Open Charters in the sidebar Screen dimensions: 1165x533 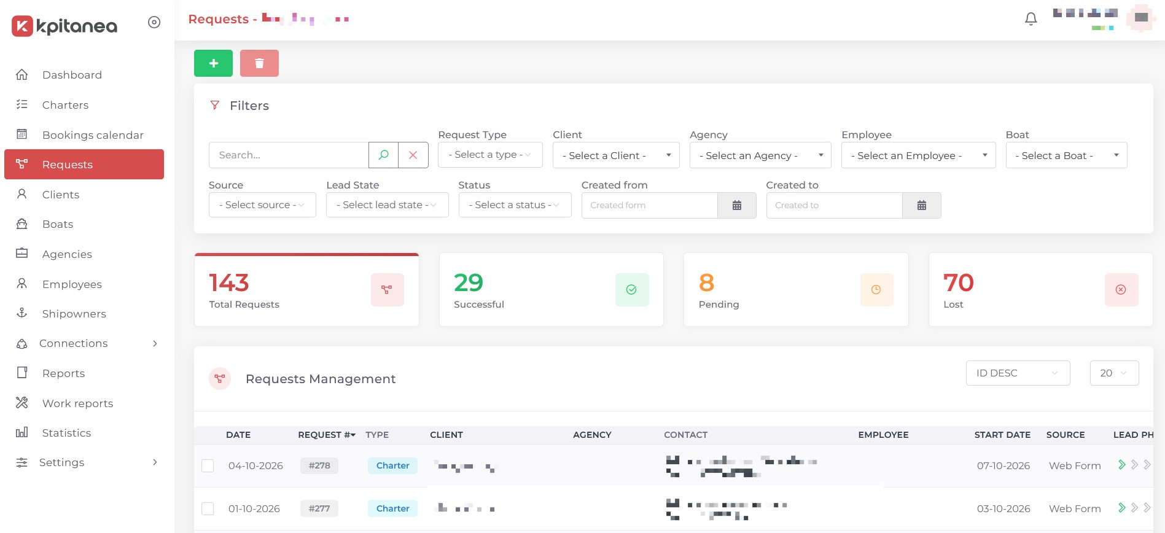[84, 105]
